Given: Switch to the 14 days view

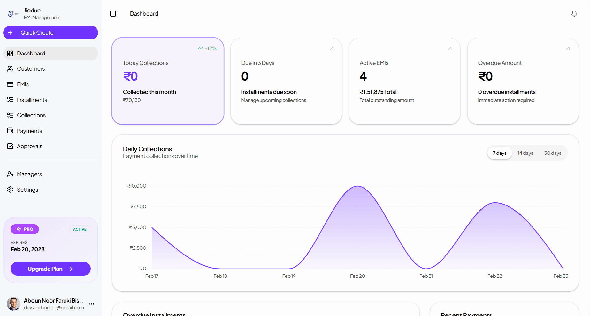Looking at the screenshot, I should point(525,153).
